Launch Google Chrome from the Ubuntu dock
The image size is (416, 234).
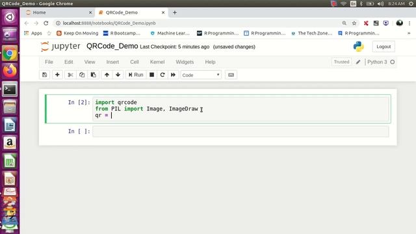pyautogui.click(x=10, y=53)
